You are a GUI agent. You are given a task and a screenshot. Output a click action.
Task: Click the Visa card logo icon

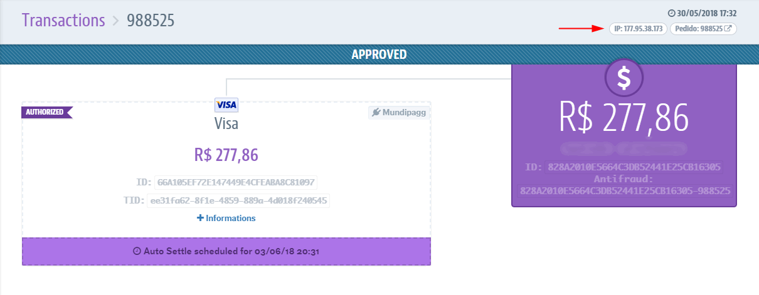tap(226, 105)
